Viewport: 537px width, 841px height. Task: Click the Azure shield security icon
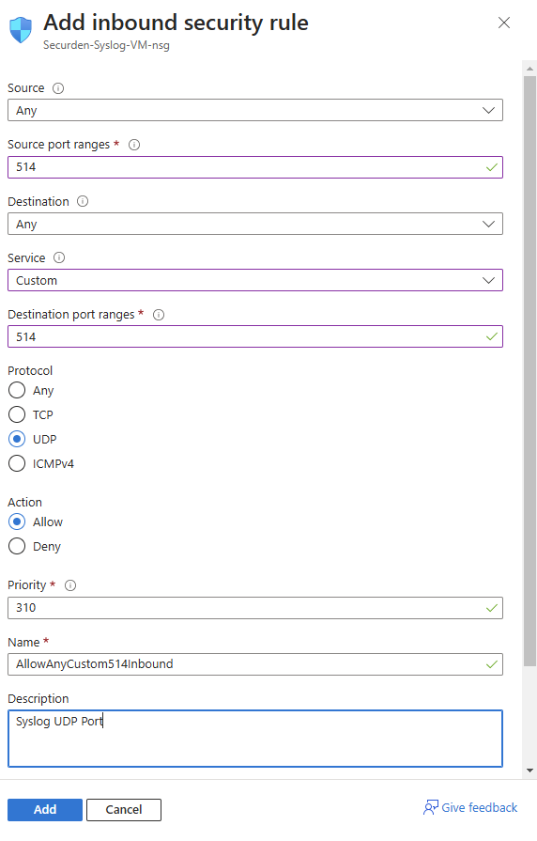[21, 30]
